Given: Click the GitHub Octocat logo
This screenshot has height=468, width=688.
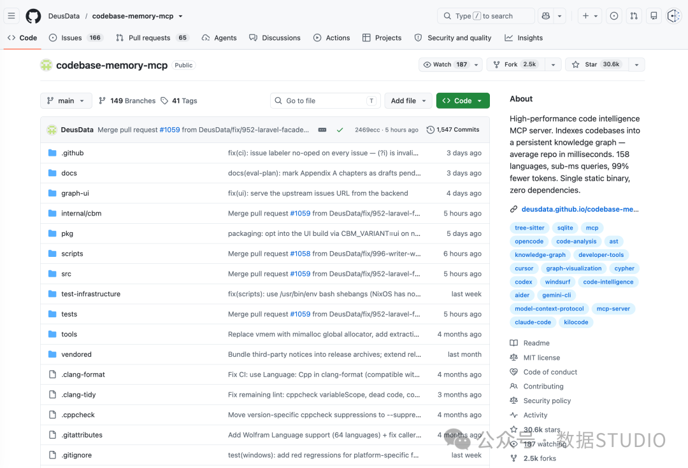Looking at the screenshot, I should [x=33, y=16].
